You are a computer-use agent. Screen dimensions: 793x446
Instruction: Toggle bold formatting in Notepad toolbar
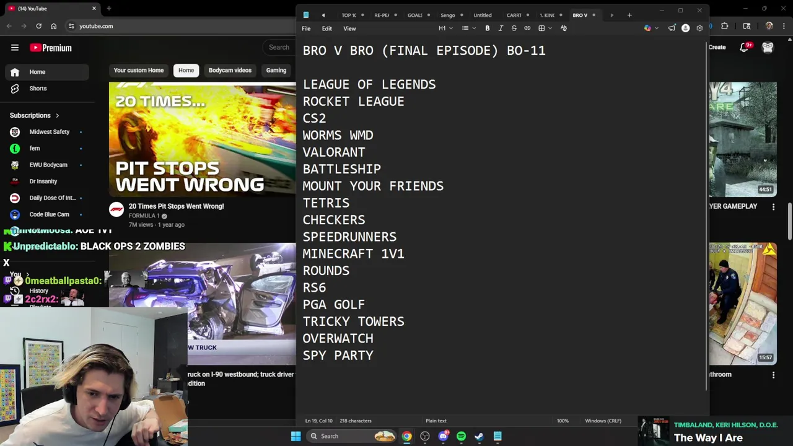[488, 28]
